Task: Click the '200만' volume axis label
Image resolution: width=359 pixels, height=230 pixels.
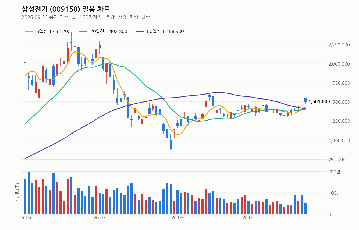Action: [x=334, y=172]
